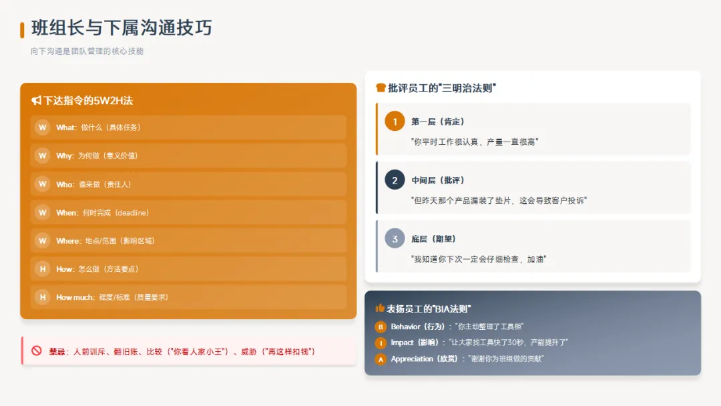The image size is (721, 406).
Task: Click the H badge next to How much
Action: [43, 297]
